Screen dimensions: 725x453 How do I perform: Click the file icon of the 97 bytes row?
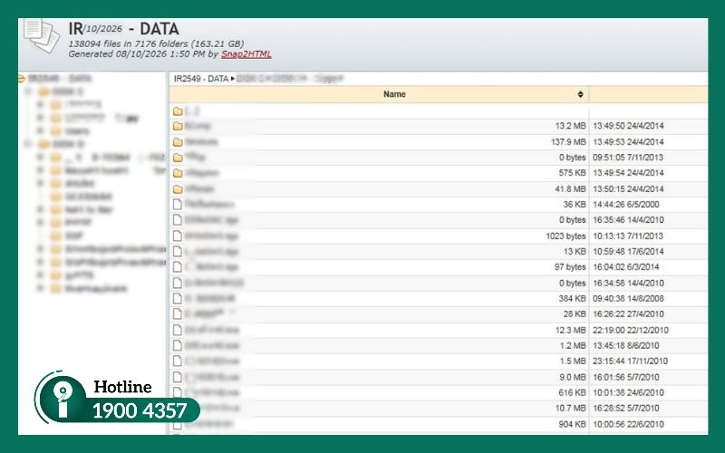177,267
